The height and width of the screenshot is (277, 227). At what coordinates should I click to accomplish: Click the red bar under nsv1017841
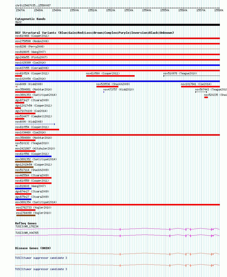(200, 87)
